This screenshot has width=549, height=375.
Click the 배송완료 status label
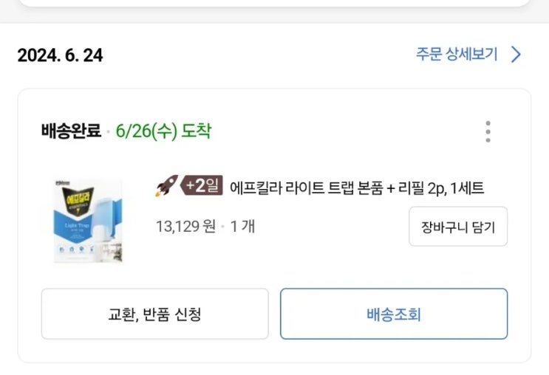[x=71, y=131]
